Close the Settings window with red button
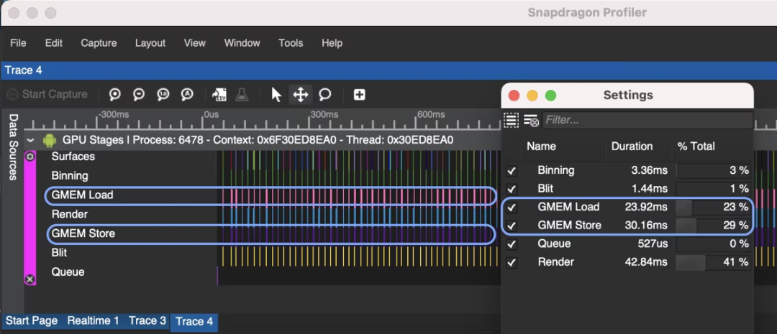Viewport: 777px width, 334px height. pos(514,96)
